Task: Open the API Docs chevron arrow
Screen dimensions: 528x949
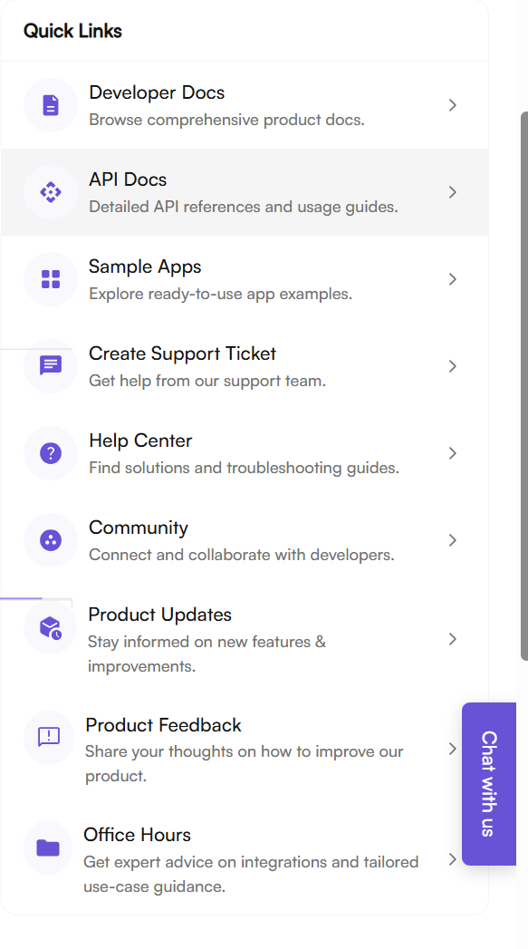Action: [453, 192]
